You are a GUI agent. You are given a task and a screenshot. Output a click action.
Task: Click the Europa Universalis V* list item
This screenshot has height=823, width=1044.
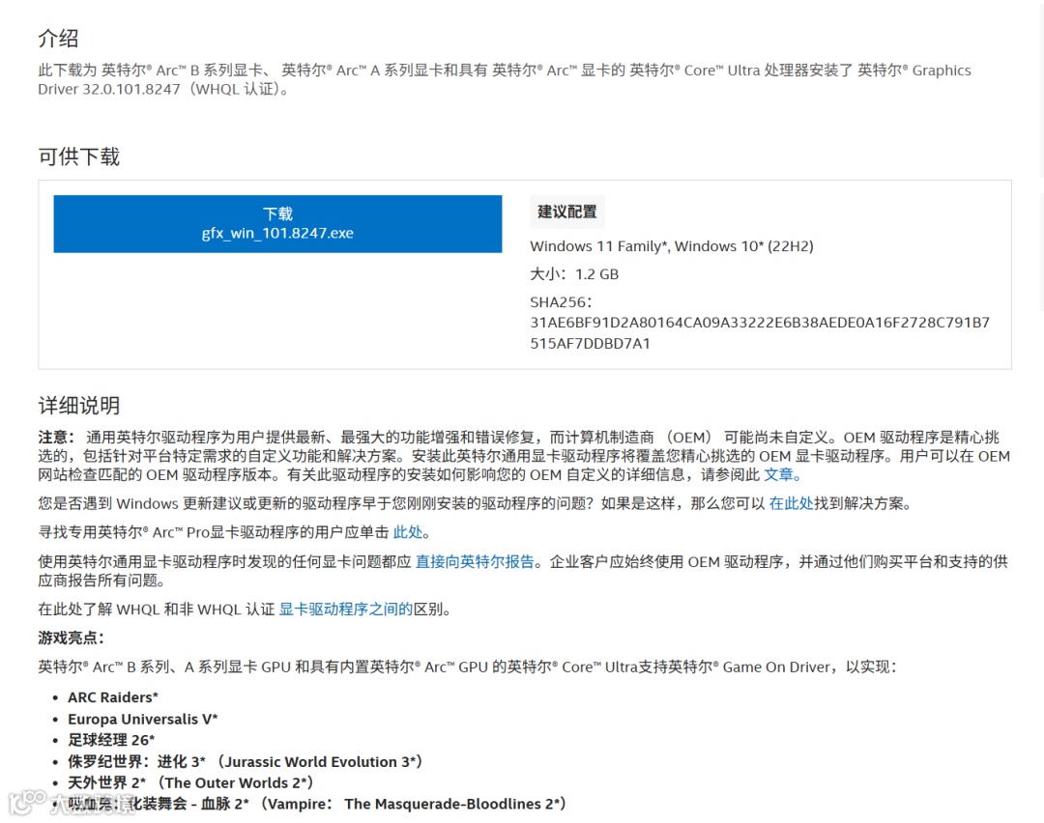[143, 720]
